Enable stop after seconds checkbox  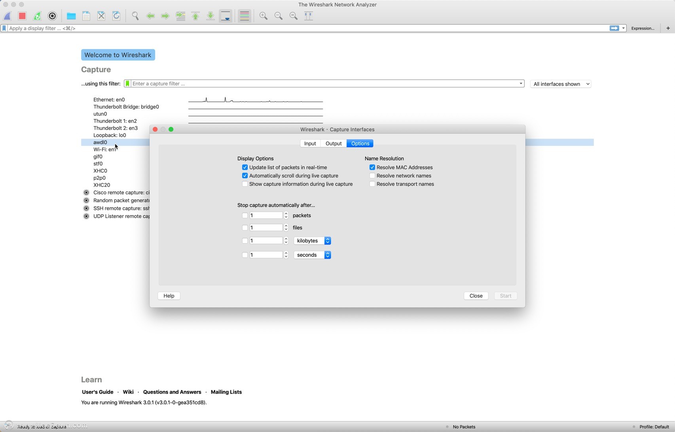tap(245, 255)
